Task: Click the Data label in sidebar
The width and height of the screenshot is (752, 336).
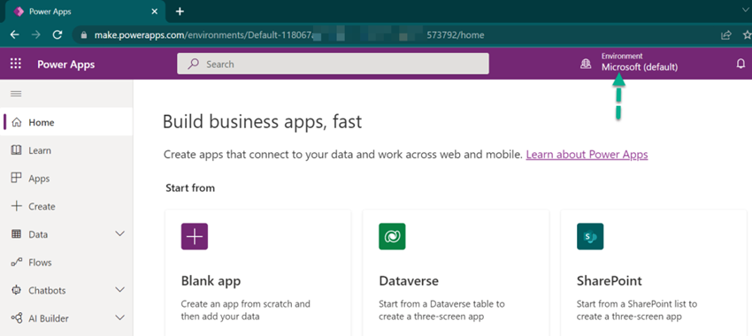Action: click(x=38, y=234)
